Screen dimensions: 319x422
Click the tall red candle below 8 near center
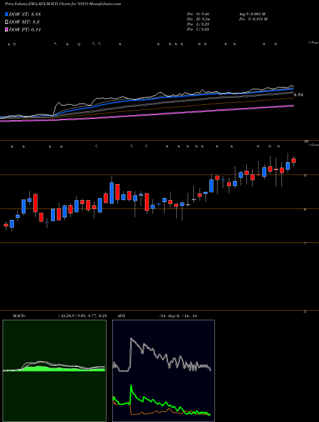[147, 202]
